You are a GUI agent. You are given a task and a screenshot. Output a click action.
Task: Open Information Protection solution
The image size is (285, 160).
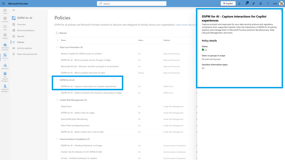pos(5,47)
